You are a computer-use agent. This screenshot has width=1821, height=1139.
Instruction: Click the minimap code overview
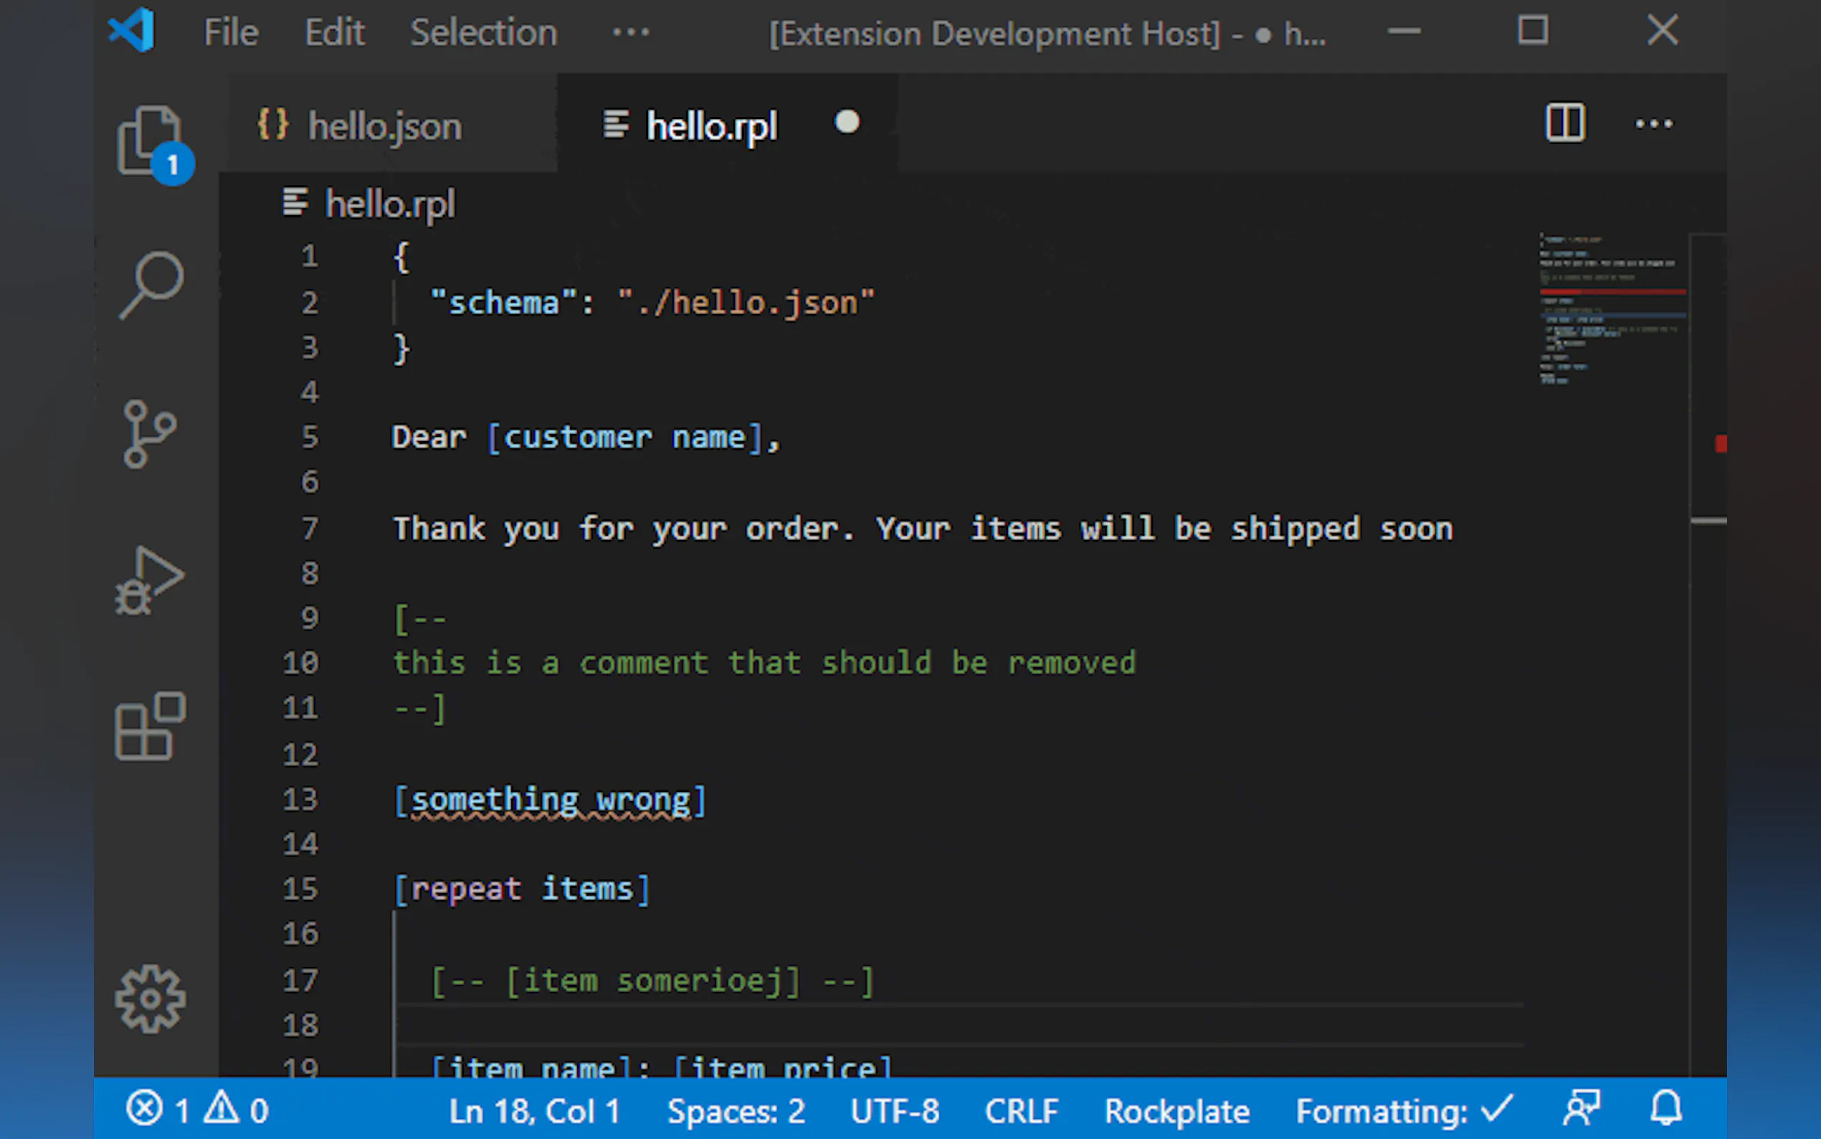(x=1610, y=309)
